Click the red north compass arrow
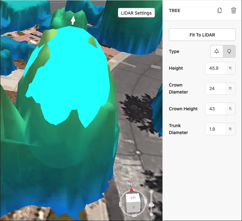The width and height of the screenshot is (242, 221). point(131,190)
